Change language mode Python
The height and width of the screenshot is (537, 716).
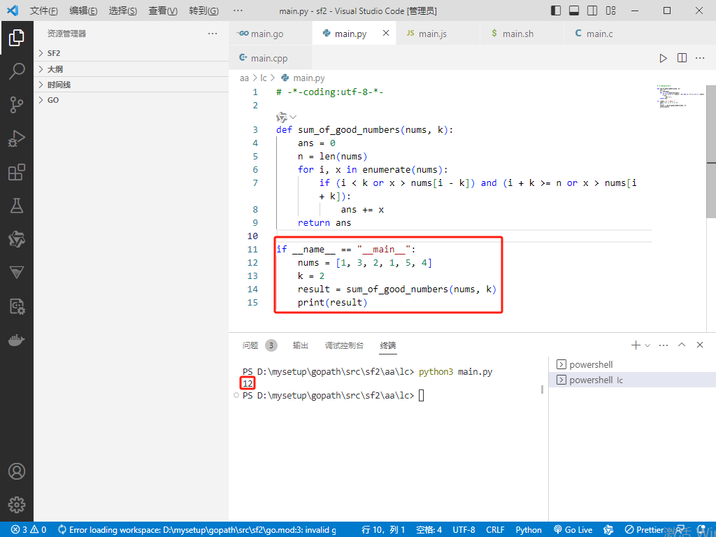click(x=529, y=530)
